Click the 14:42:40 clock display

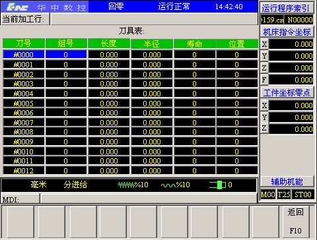(x=229, y=7)
